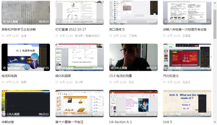Open 第十六章第一节电压 title link
Viewport: 217px width, 125px height.
pos(69,122)
